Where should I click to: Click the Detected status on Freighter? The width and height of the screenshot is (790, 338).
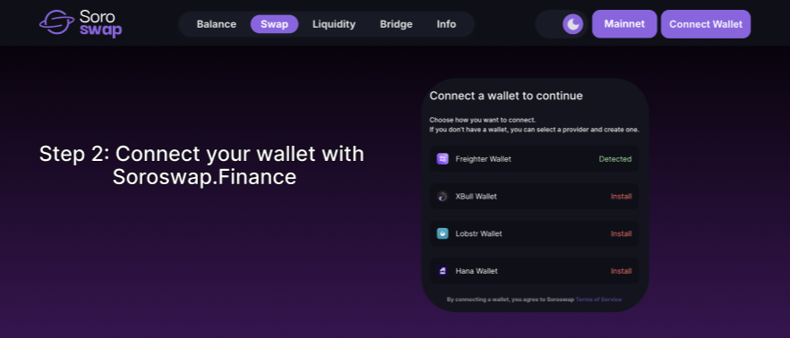pos(615,159)
